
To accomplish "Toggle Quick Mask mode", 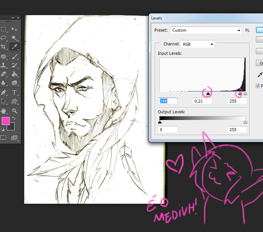I will pos(4,137).
